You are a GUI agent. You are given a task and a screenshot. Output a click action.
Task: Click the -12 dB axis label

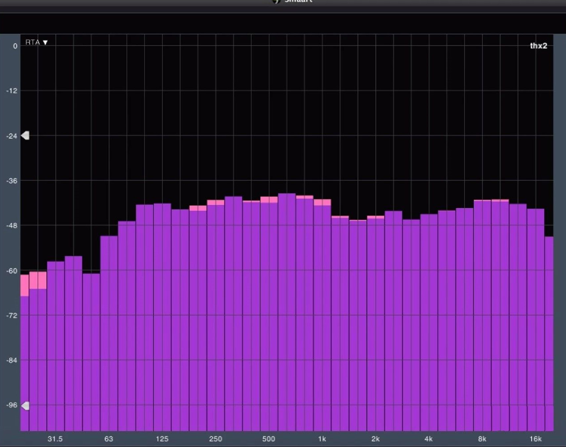(12, 91)
